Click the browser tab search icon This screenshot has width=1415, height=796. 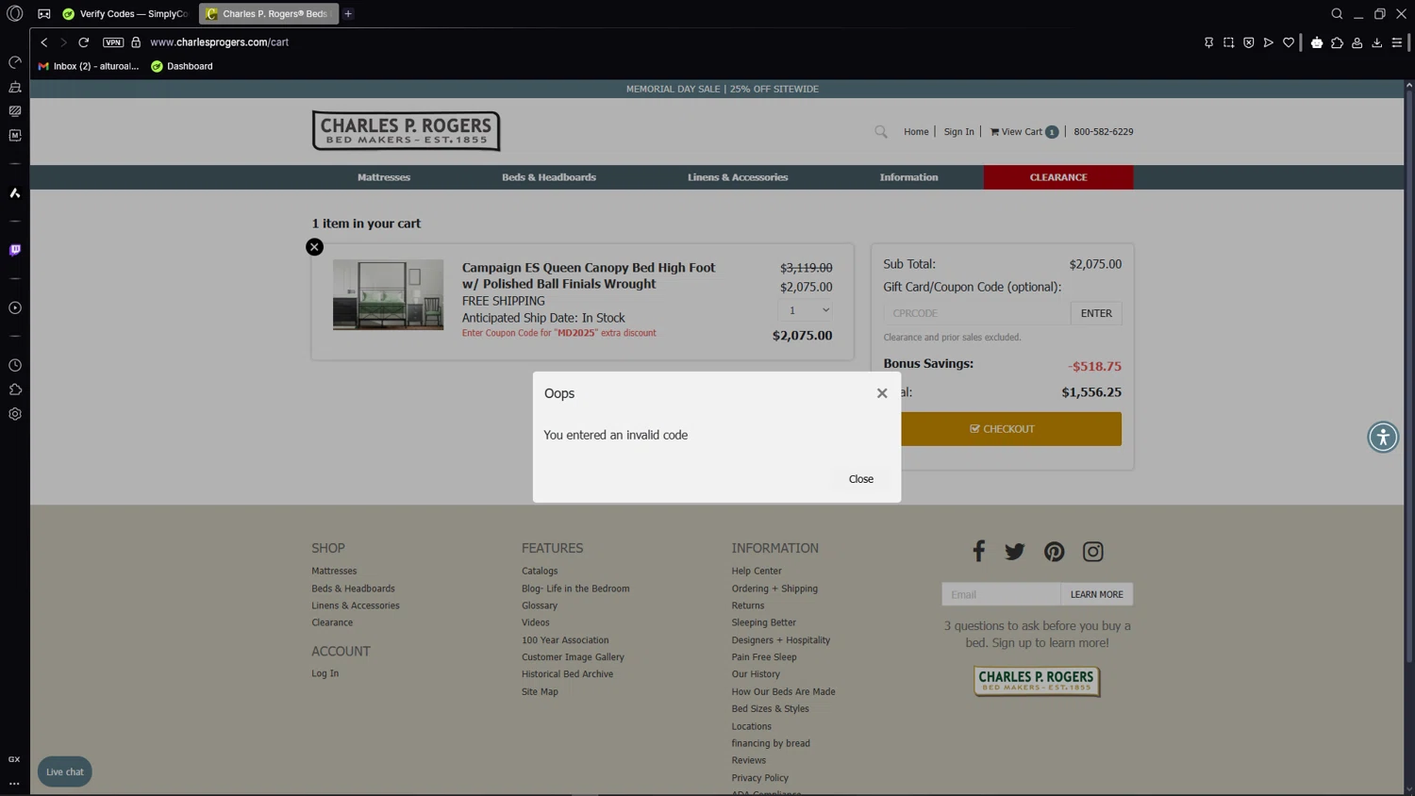(x=1337, y=14)
